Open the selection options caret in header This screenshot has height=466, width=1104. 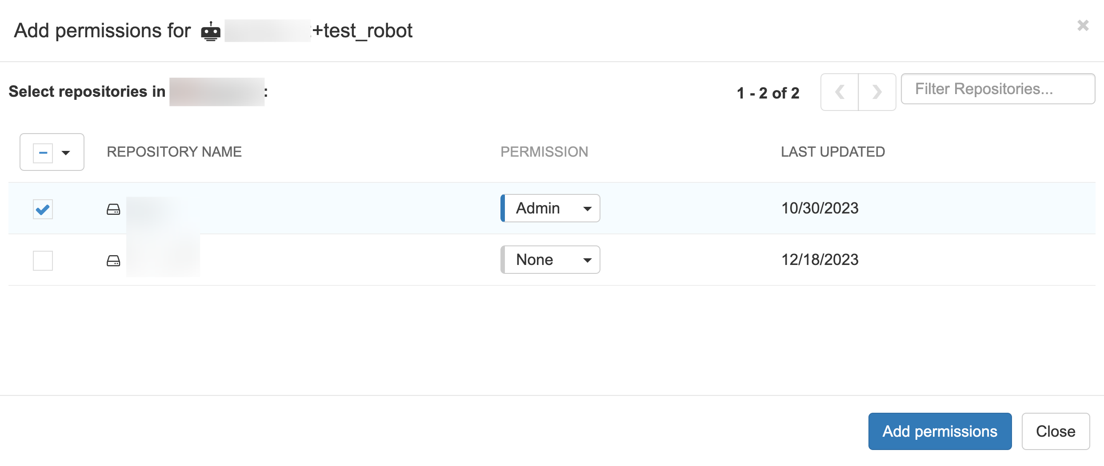point(66,153)
